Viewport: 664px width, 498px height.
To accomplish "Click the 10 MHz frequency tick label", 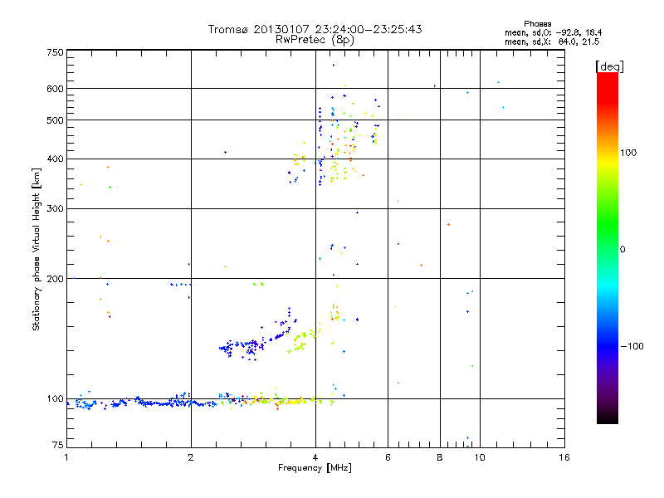I will pos(480,457).
